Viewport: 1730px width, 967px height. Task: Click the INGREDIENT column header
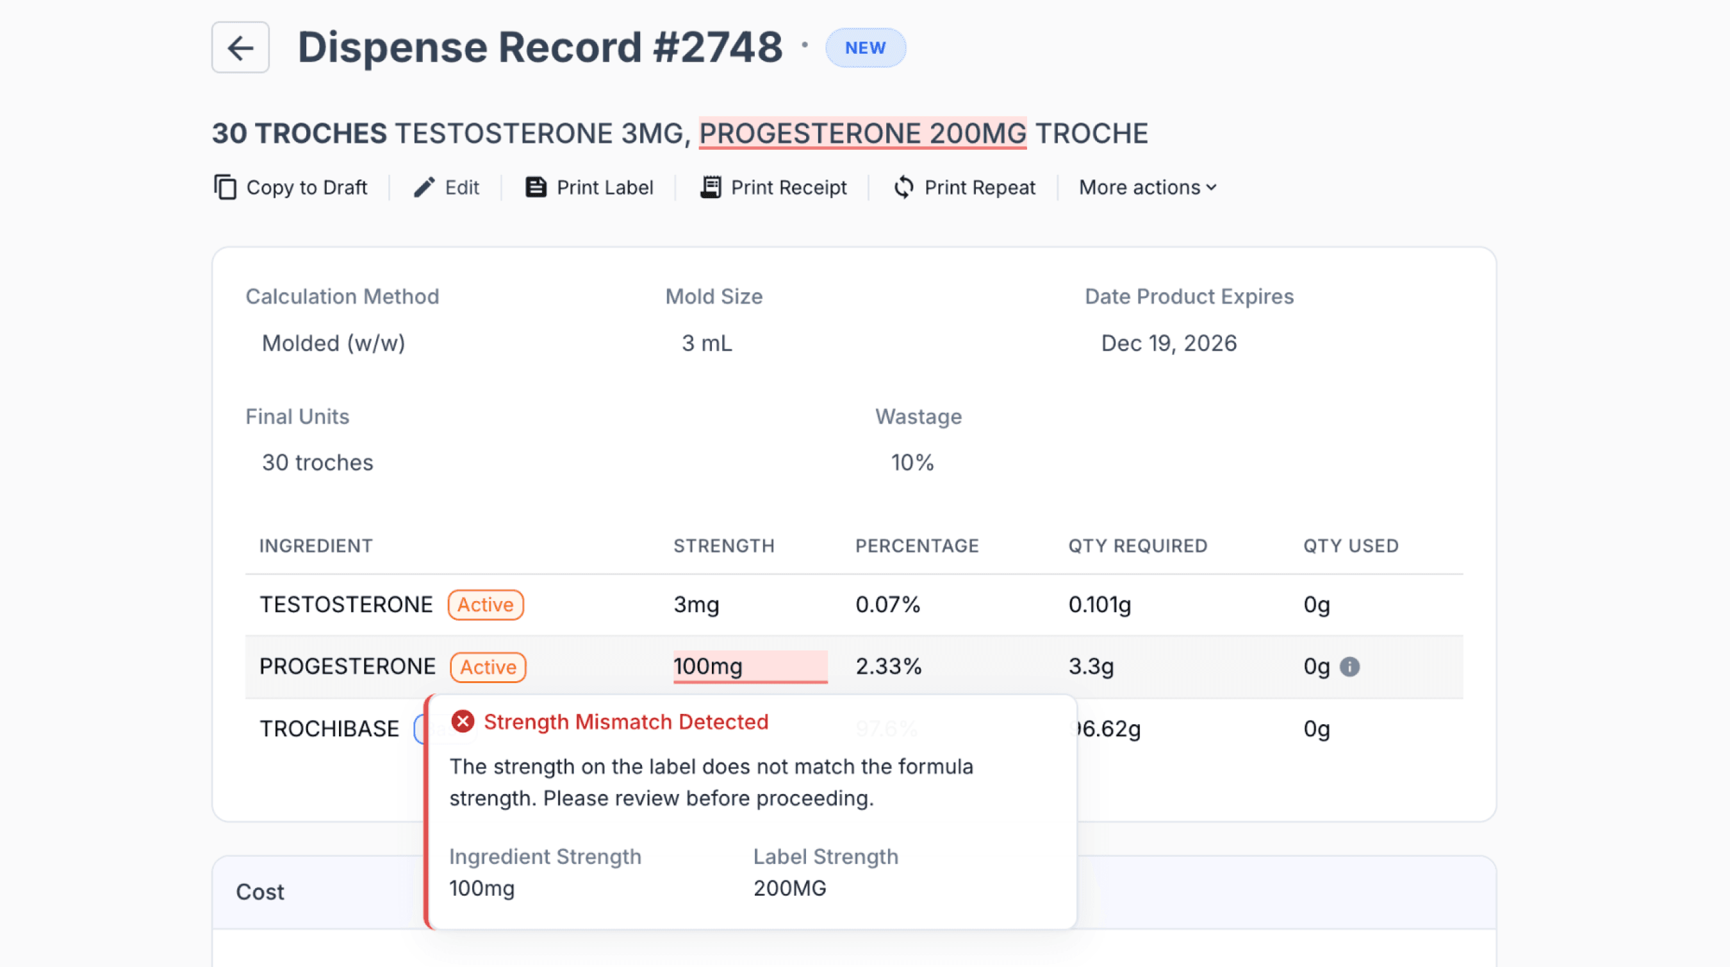[x=316, y=545]
